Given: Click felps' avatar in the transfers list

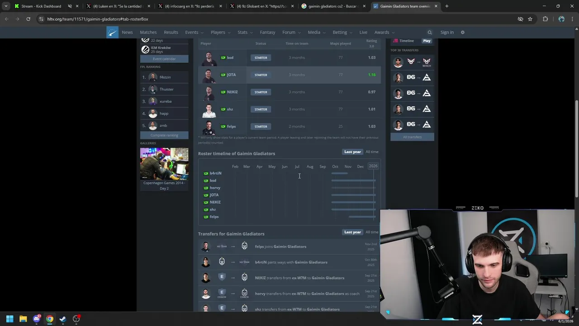Looking at the screenshot, I should pyautogui.click(x=206, y=246).
